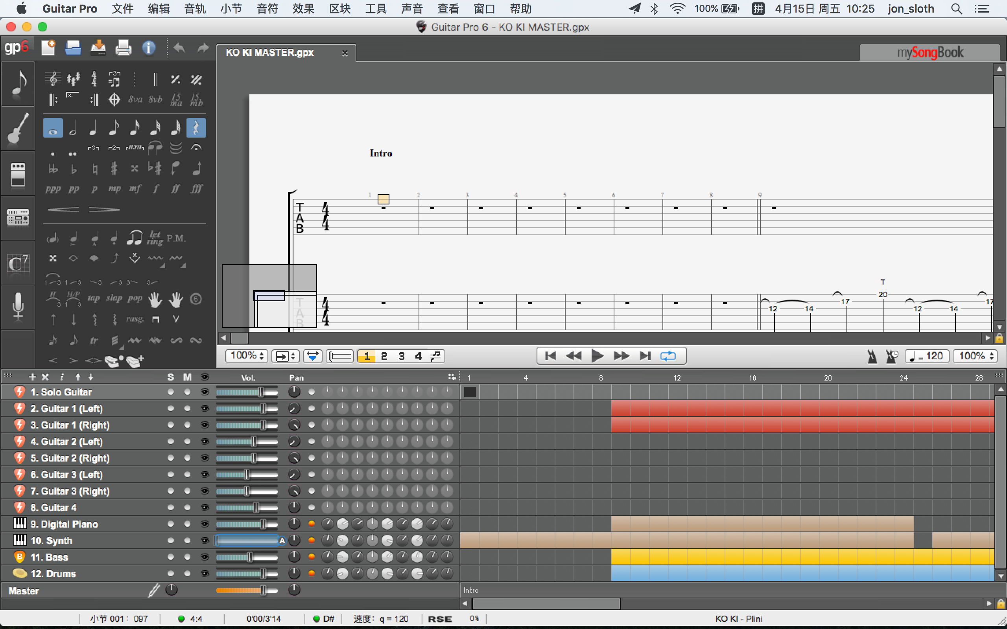Add a new track with the plus icon
This screenshot has width=1007, height=629.
[33, 377]
